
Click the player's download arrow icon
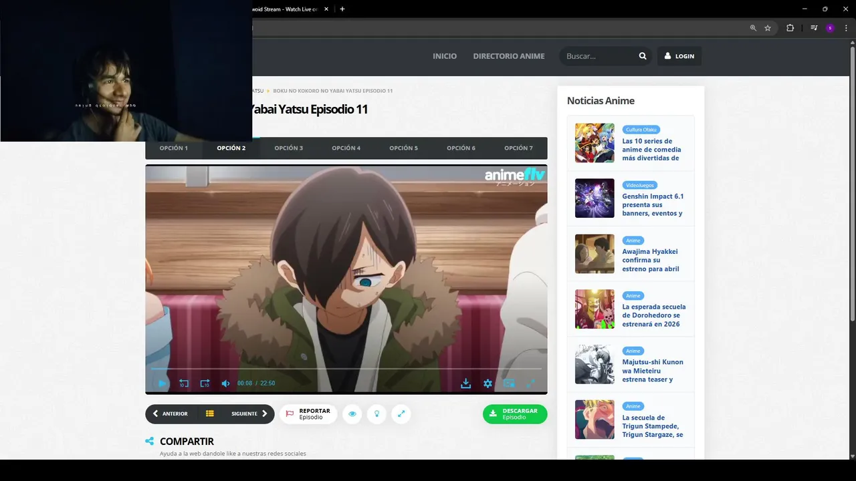[x=466, y=383]
